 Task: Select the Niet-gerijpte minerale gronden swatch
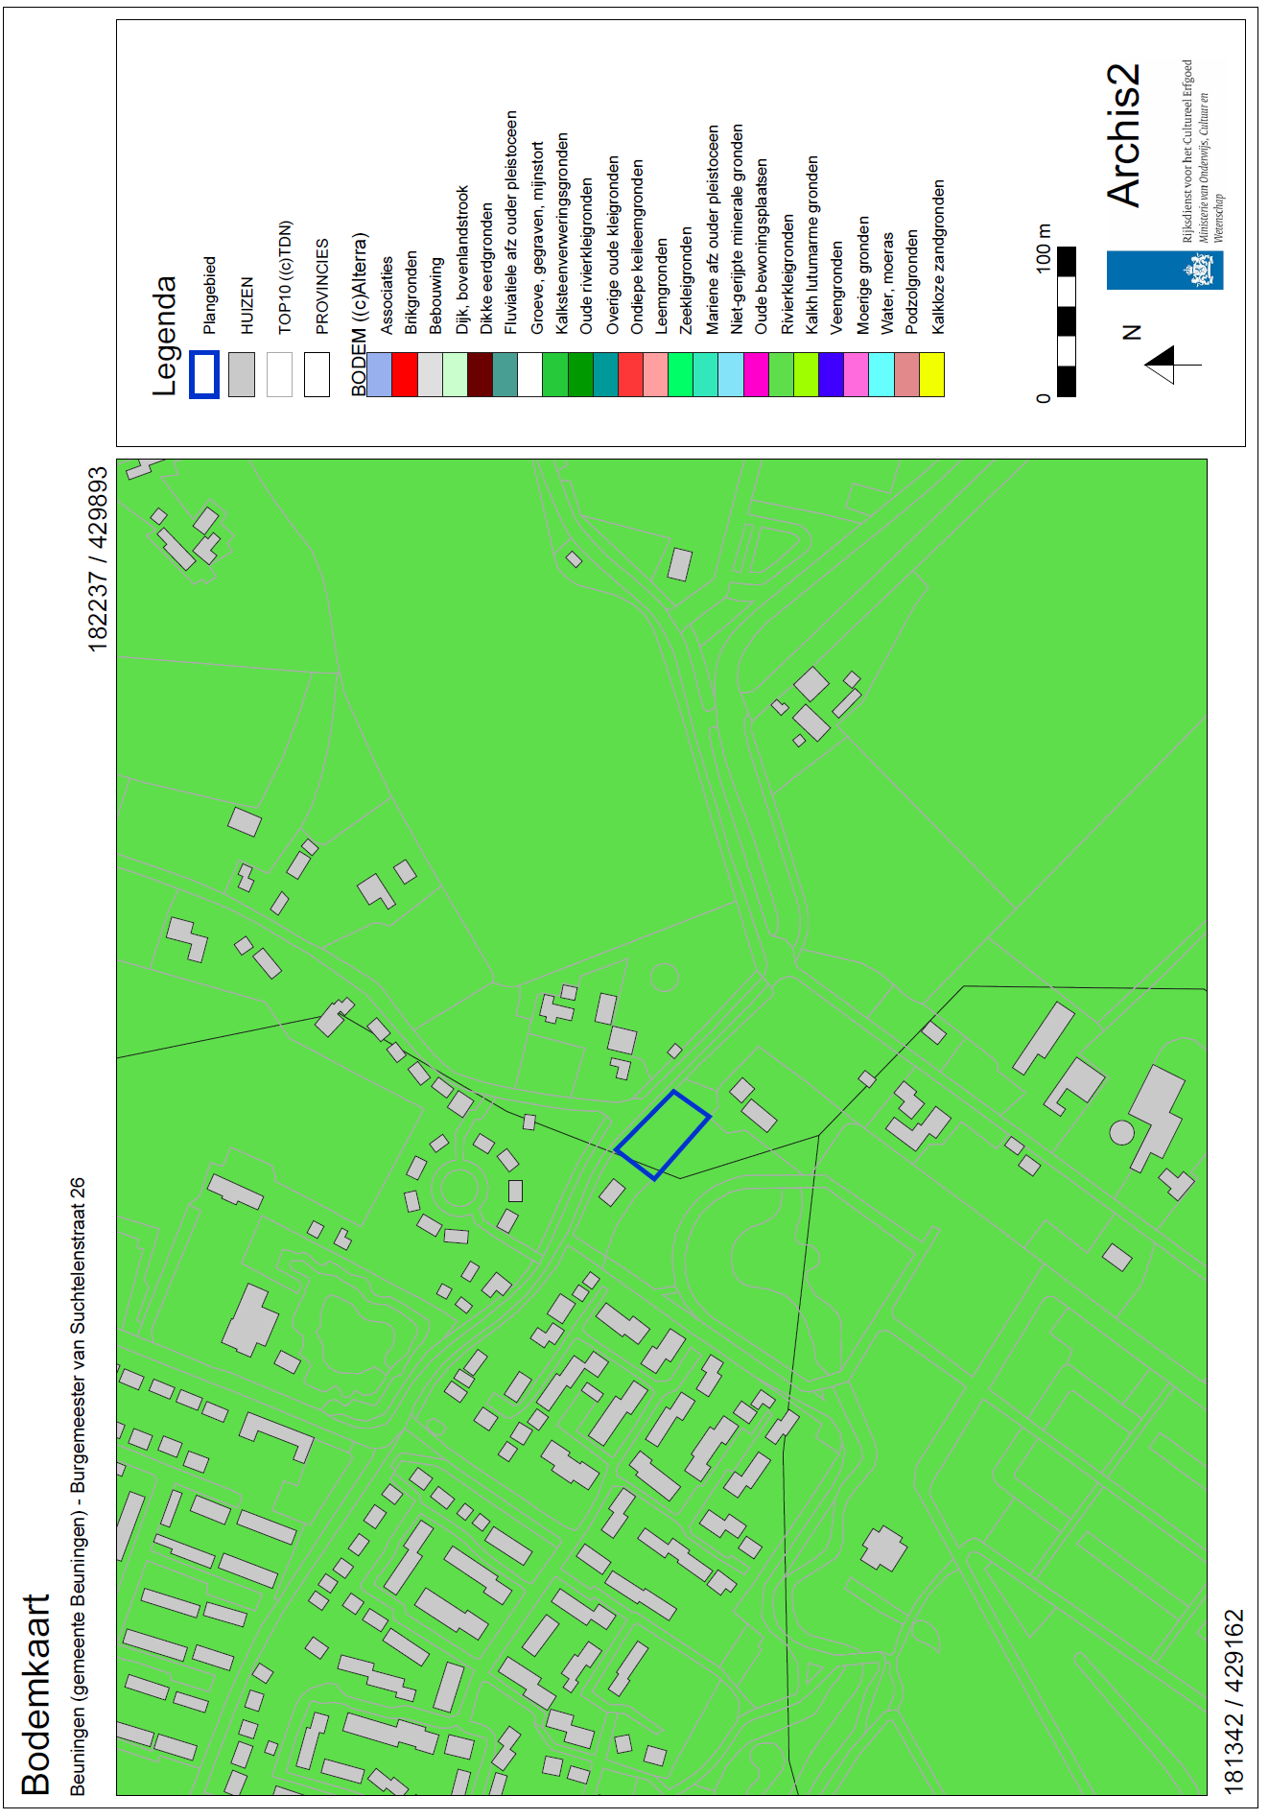pyautogui.click(x=731, y=374)
